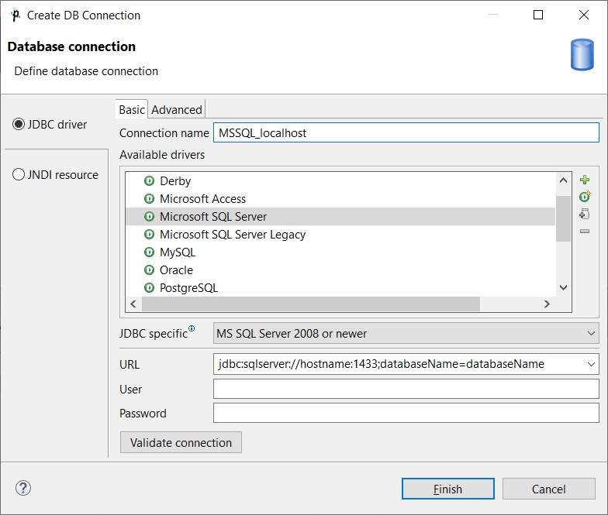
Task: Click the JDBC specific info superscript icon
Action: pyautogui.click(x=192, y=328)
